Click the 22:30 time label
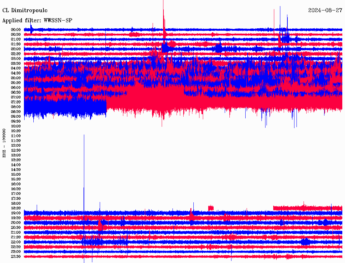 pos(16,247)
